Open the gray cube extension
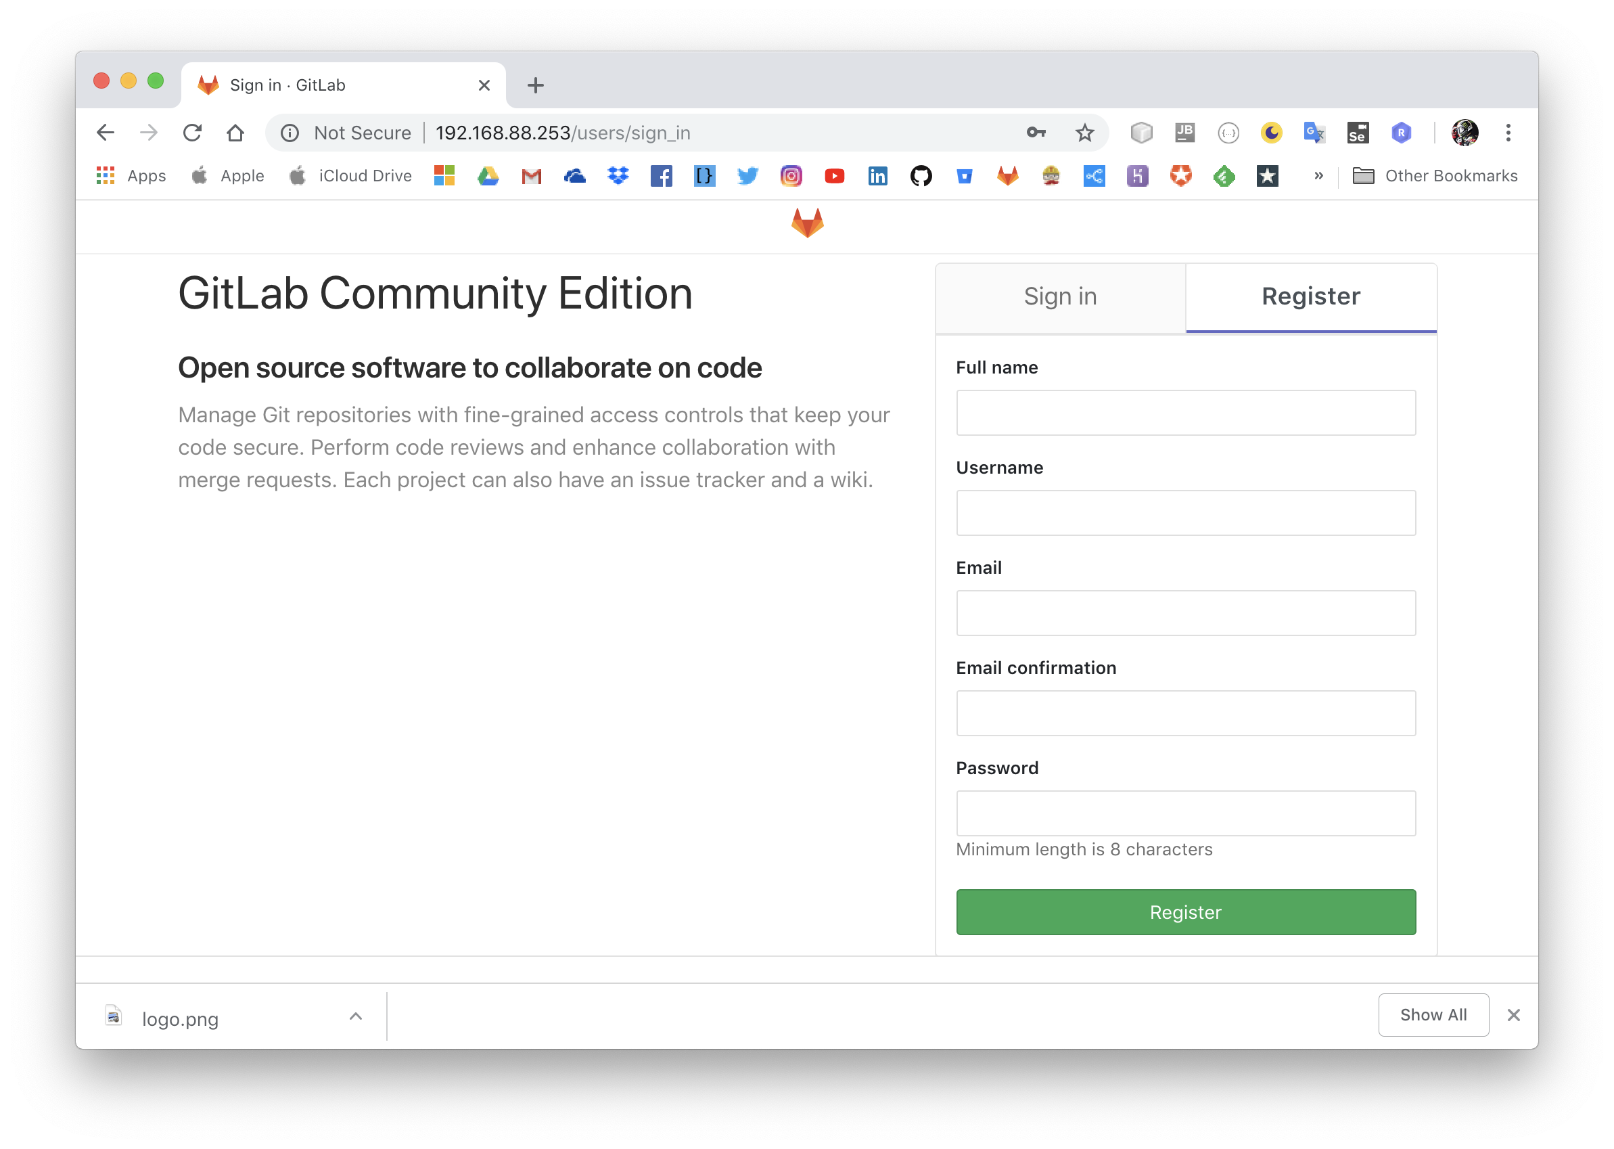Screen dimensions: 1614x1149 1141,133
